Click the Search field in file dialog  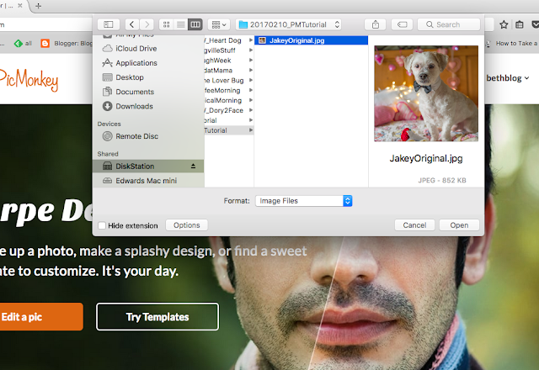(x=449, y=24)
